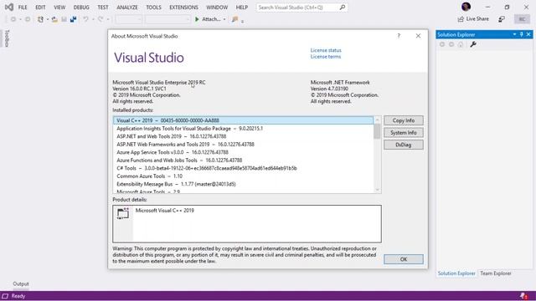Screen dimensions: 536x301
Task: Click Solution Explorer forward icon
Action: pos(451,44)
